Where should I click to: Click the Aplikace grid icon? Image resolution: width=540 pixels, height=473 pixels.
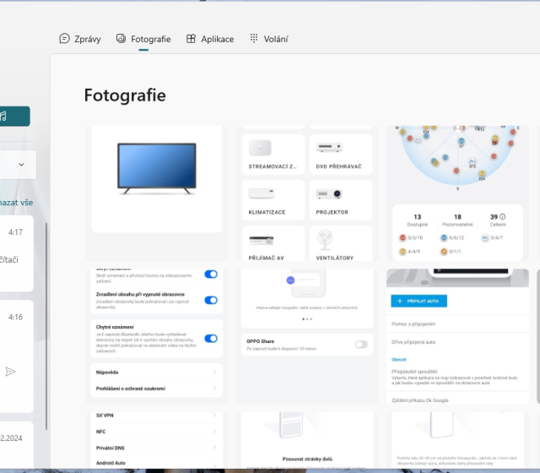[x=191, y=39]
